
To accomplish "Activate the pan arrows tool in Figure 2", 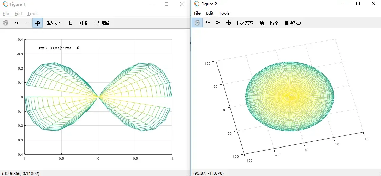I will point(229,23).
